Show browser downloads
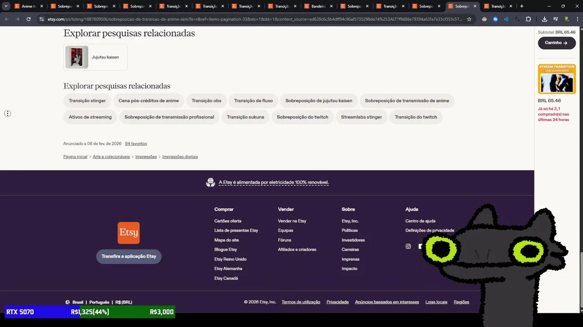 click(545, 19)
